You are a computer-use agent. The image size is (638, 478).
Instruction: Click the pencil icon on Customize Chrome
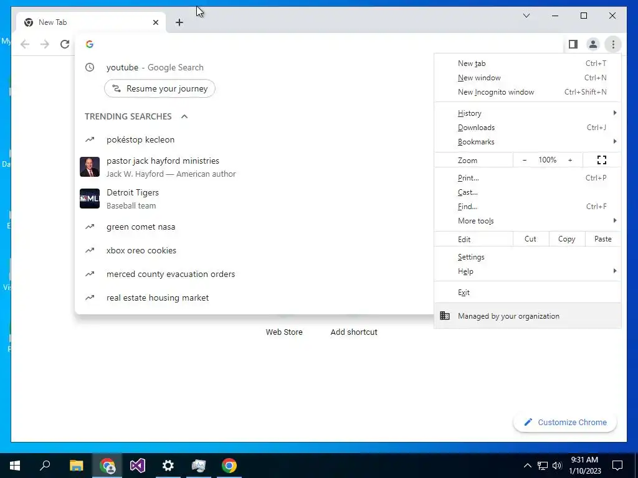click(528, 422)
